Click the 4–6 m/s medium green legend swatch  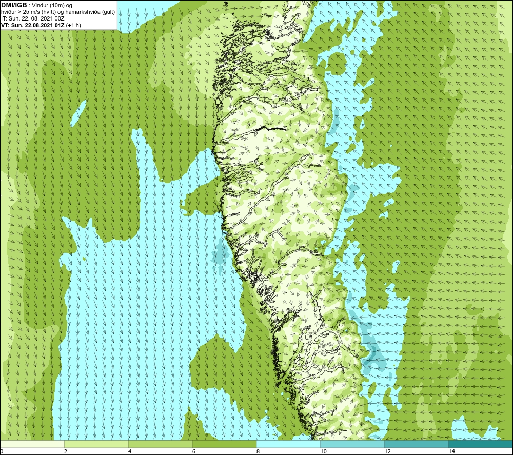pyautogui.click(x=160, y=444)
